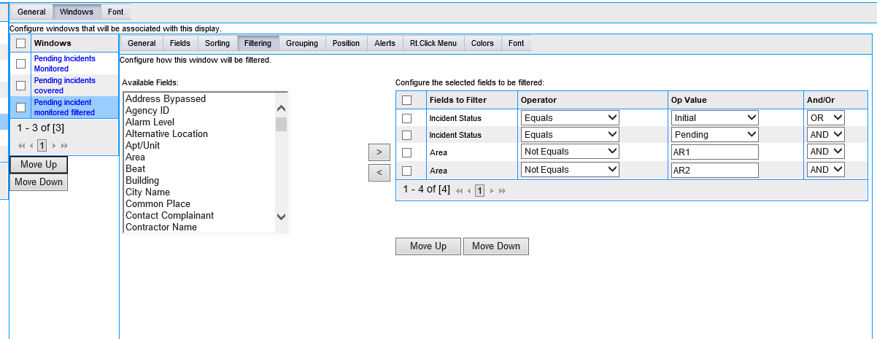The height and width of the screenshot is (339, 877).
Task: Click the AR1 Op Value input field
Action: 715,152
